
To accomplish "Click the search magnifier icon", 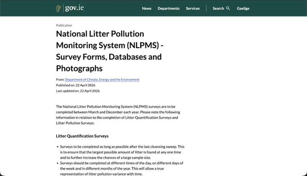I will point(228,9).
